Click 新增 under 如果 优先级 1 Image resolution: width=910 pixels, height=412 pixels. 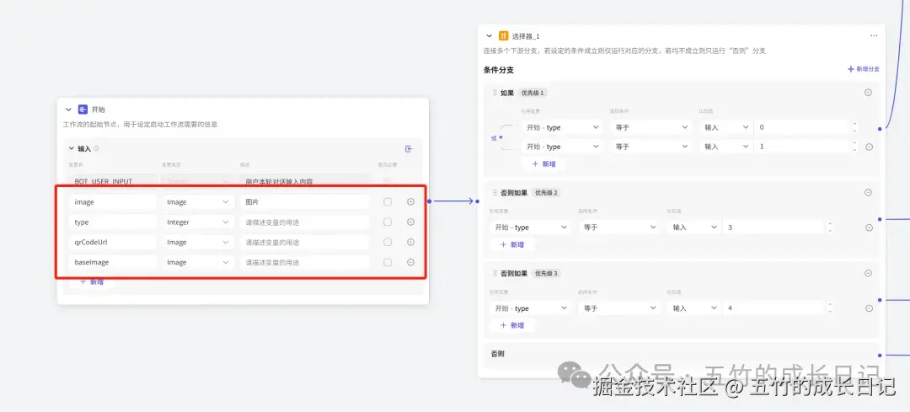[543, 164]
